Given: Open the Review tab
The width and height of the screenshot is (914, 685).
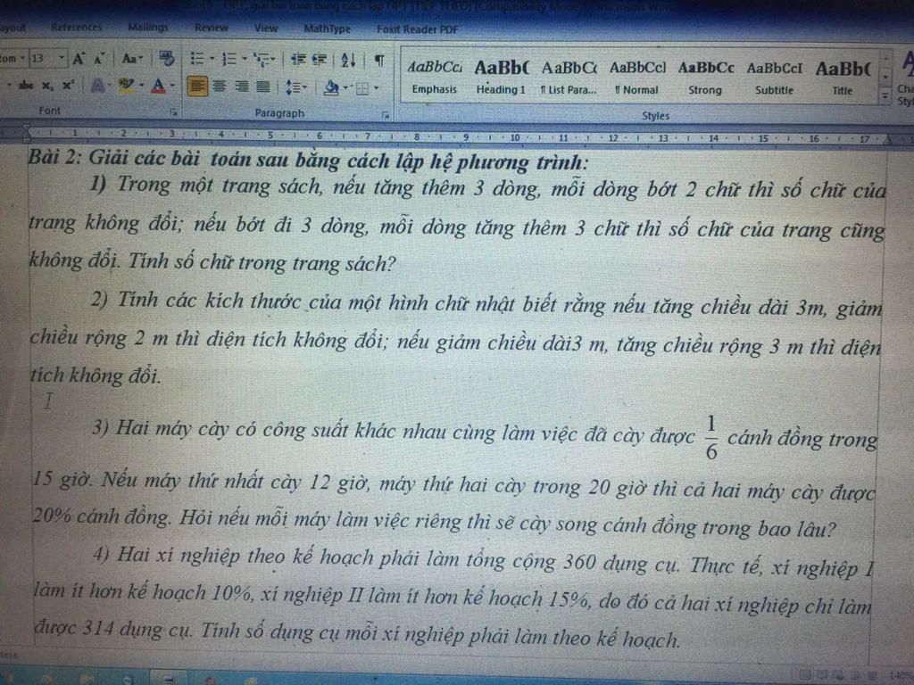Looking at the screenshot, I should [x=212, y=28].
